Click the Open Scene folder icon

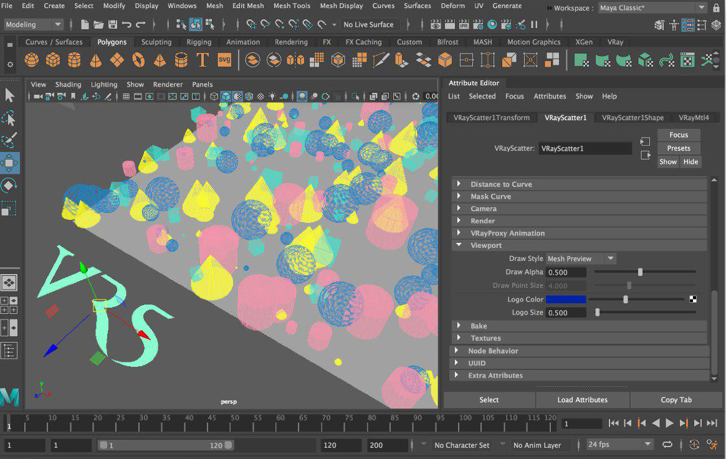click(98, 24)
